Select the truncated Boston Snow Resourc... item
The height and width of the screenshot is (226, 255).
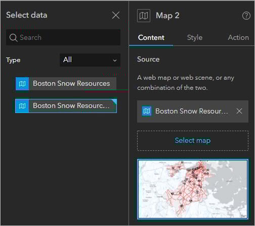pyautogui.click(x=66, y=106)
